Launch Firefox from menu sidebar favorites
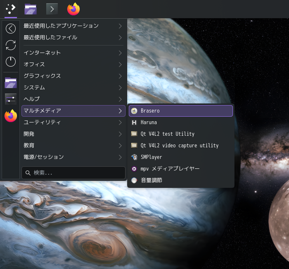289x269 pixels. point(11,116)
